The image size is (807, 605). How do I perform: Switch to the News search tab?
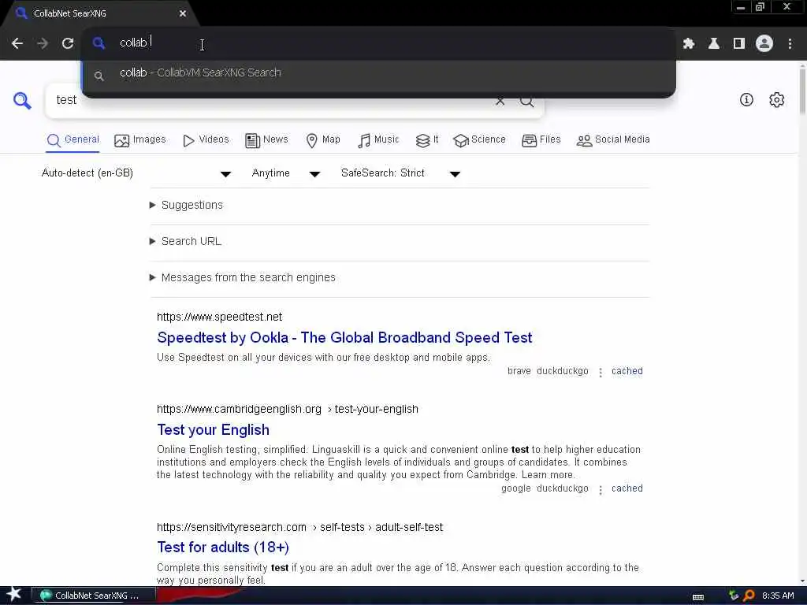tap(266, 140)
